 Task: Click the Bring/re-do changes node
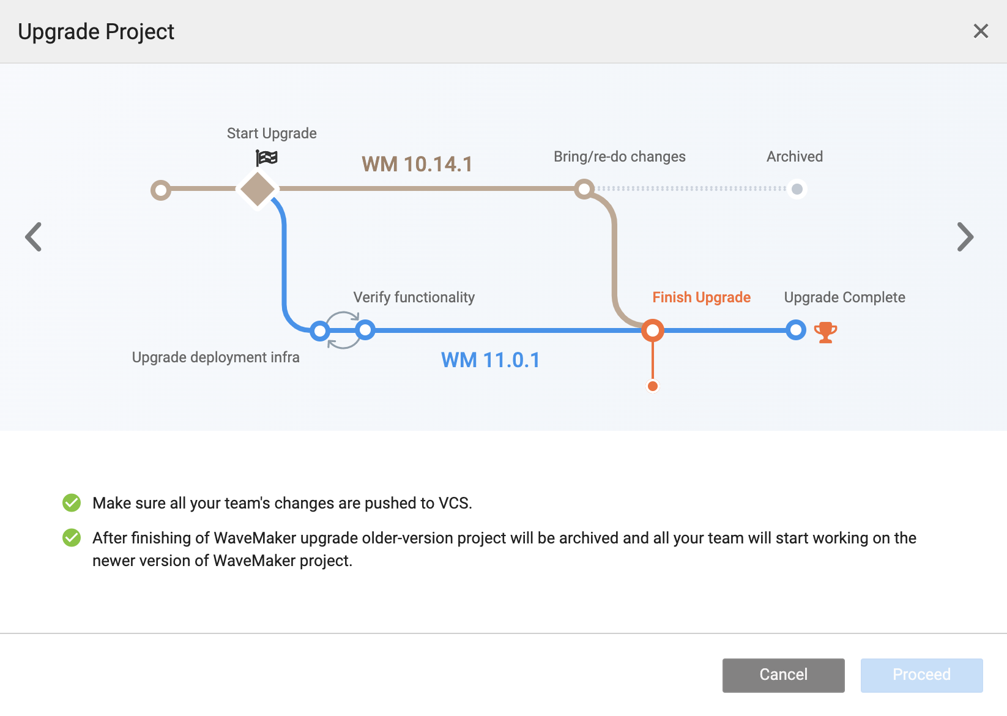tap(584, 188)
